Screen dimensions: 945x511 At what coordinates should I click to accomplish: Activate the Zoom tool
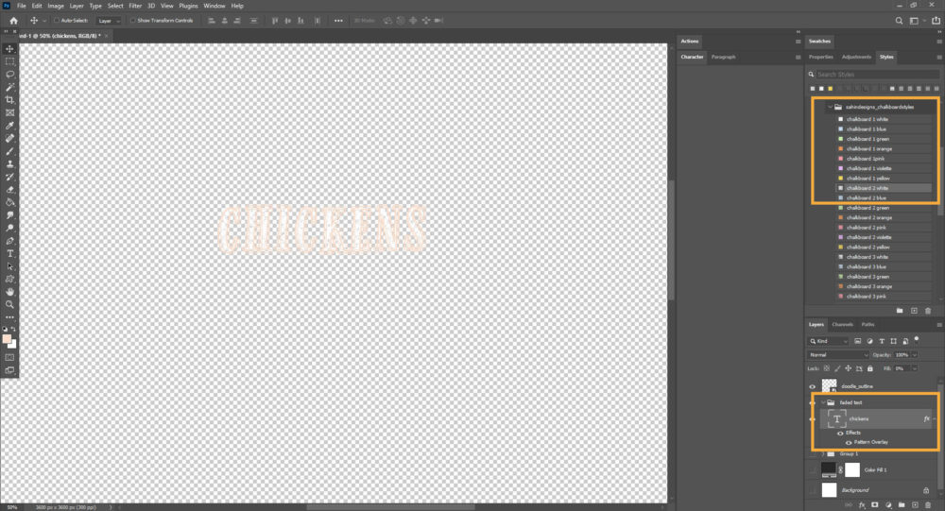(10, 305)
